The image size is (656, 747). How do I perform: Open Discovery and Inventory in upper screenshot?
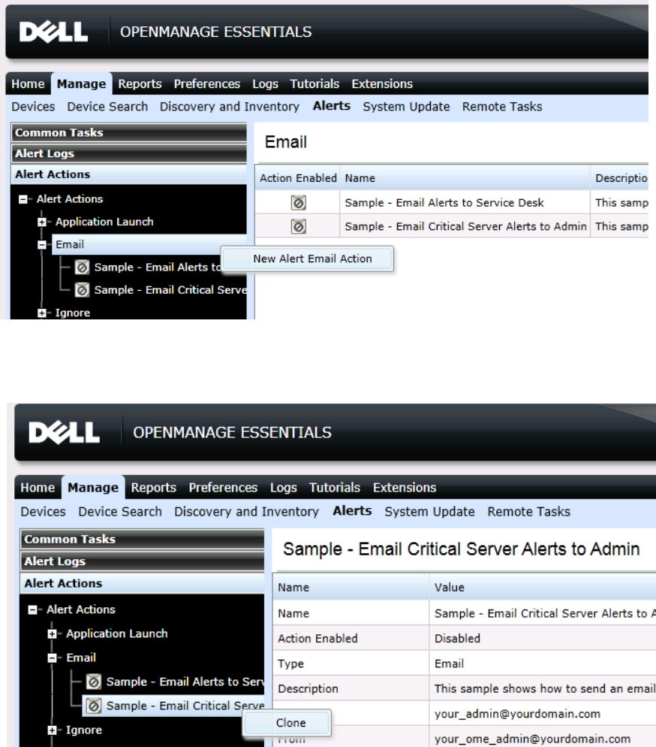pos(230,107)
